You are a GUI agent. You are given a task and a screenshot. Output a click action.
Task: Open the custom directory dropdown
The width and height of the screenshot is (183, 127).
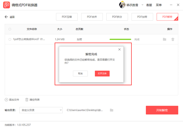[x=41, y=110]
